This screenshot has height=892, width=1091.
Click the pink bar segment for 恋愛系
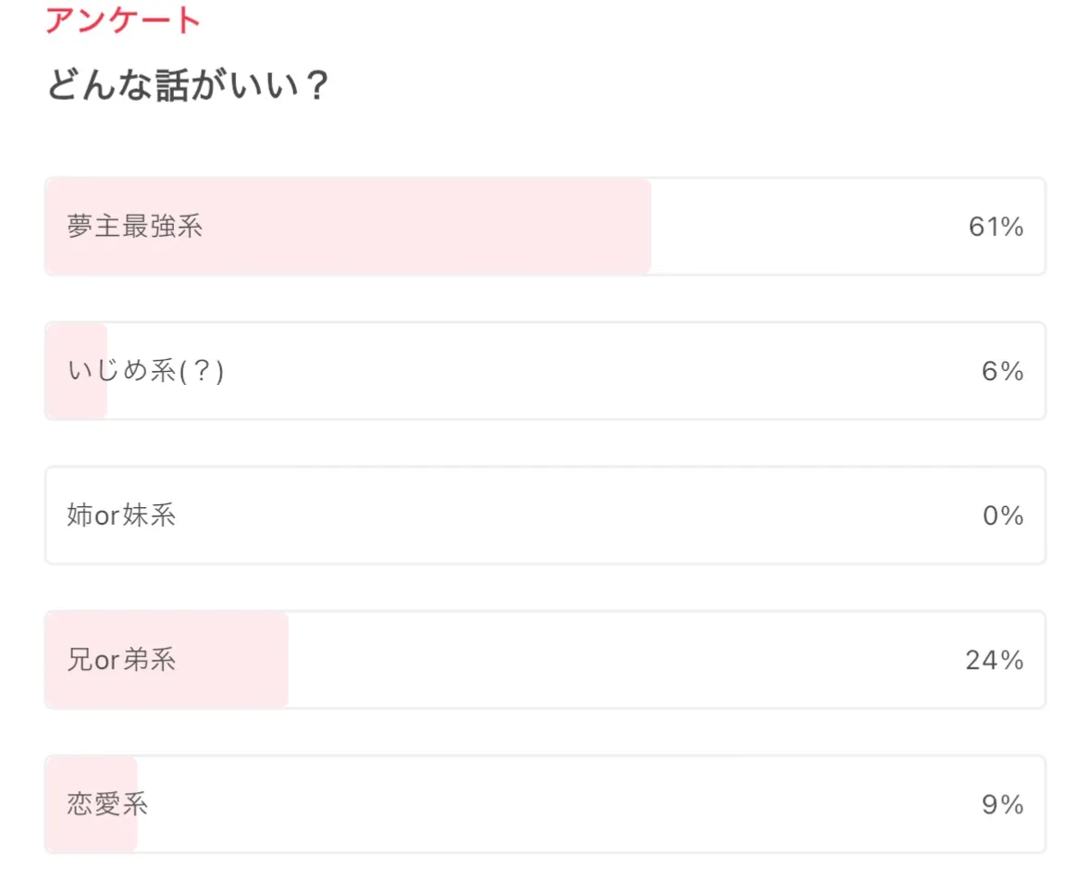90,804
